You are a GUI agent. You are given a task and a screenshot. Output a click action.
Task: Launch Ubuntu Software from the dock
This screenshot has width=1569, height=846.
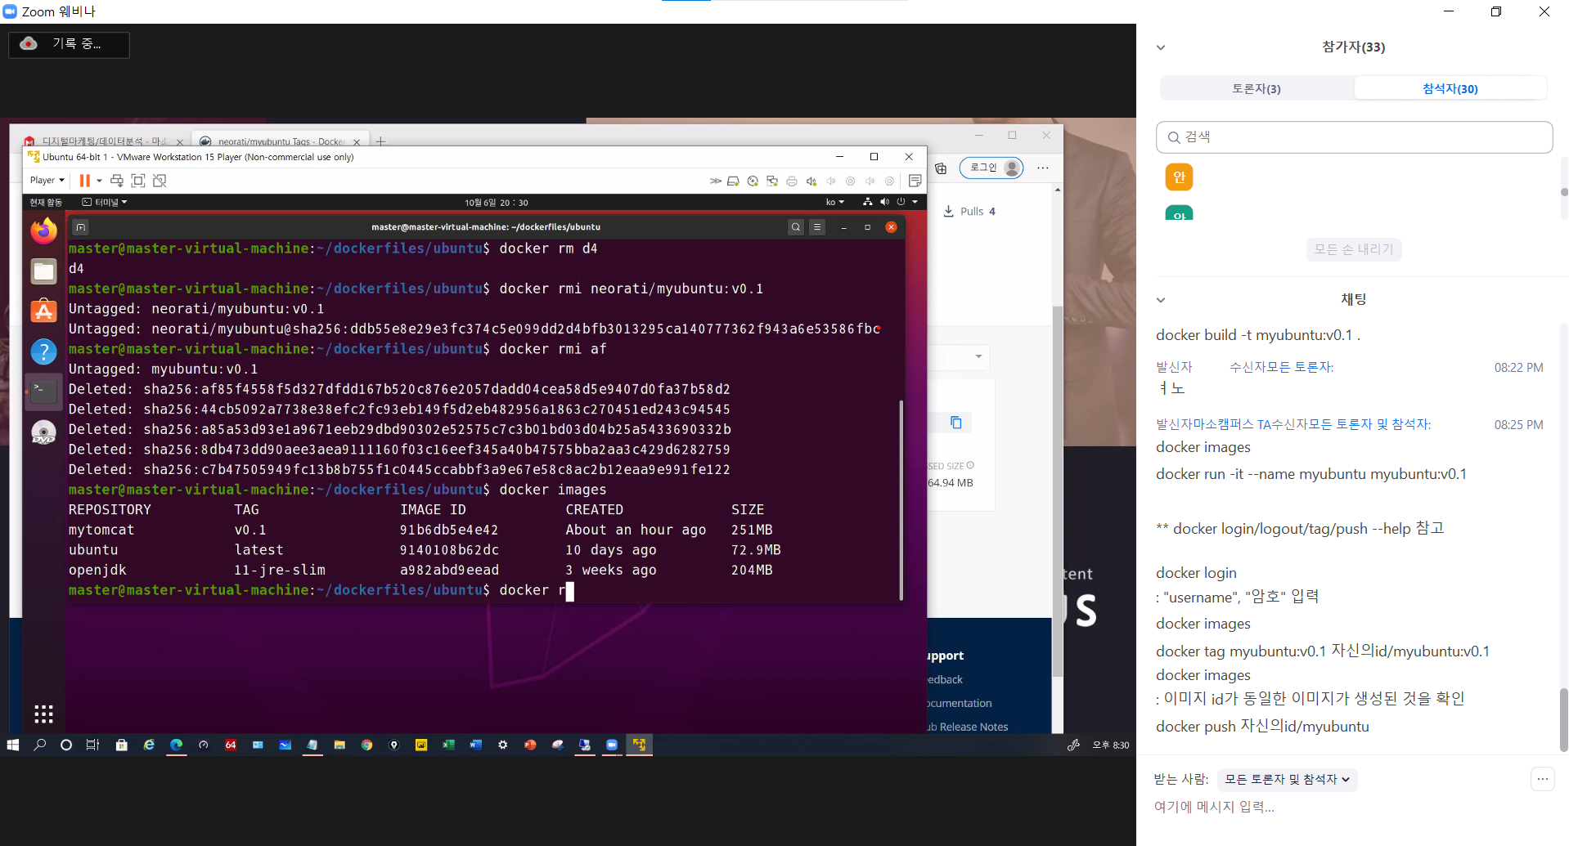click(43, 311)
